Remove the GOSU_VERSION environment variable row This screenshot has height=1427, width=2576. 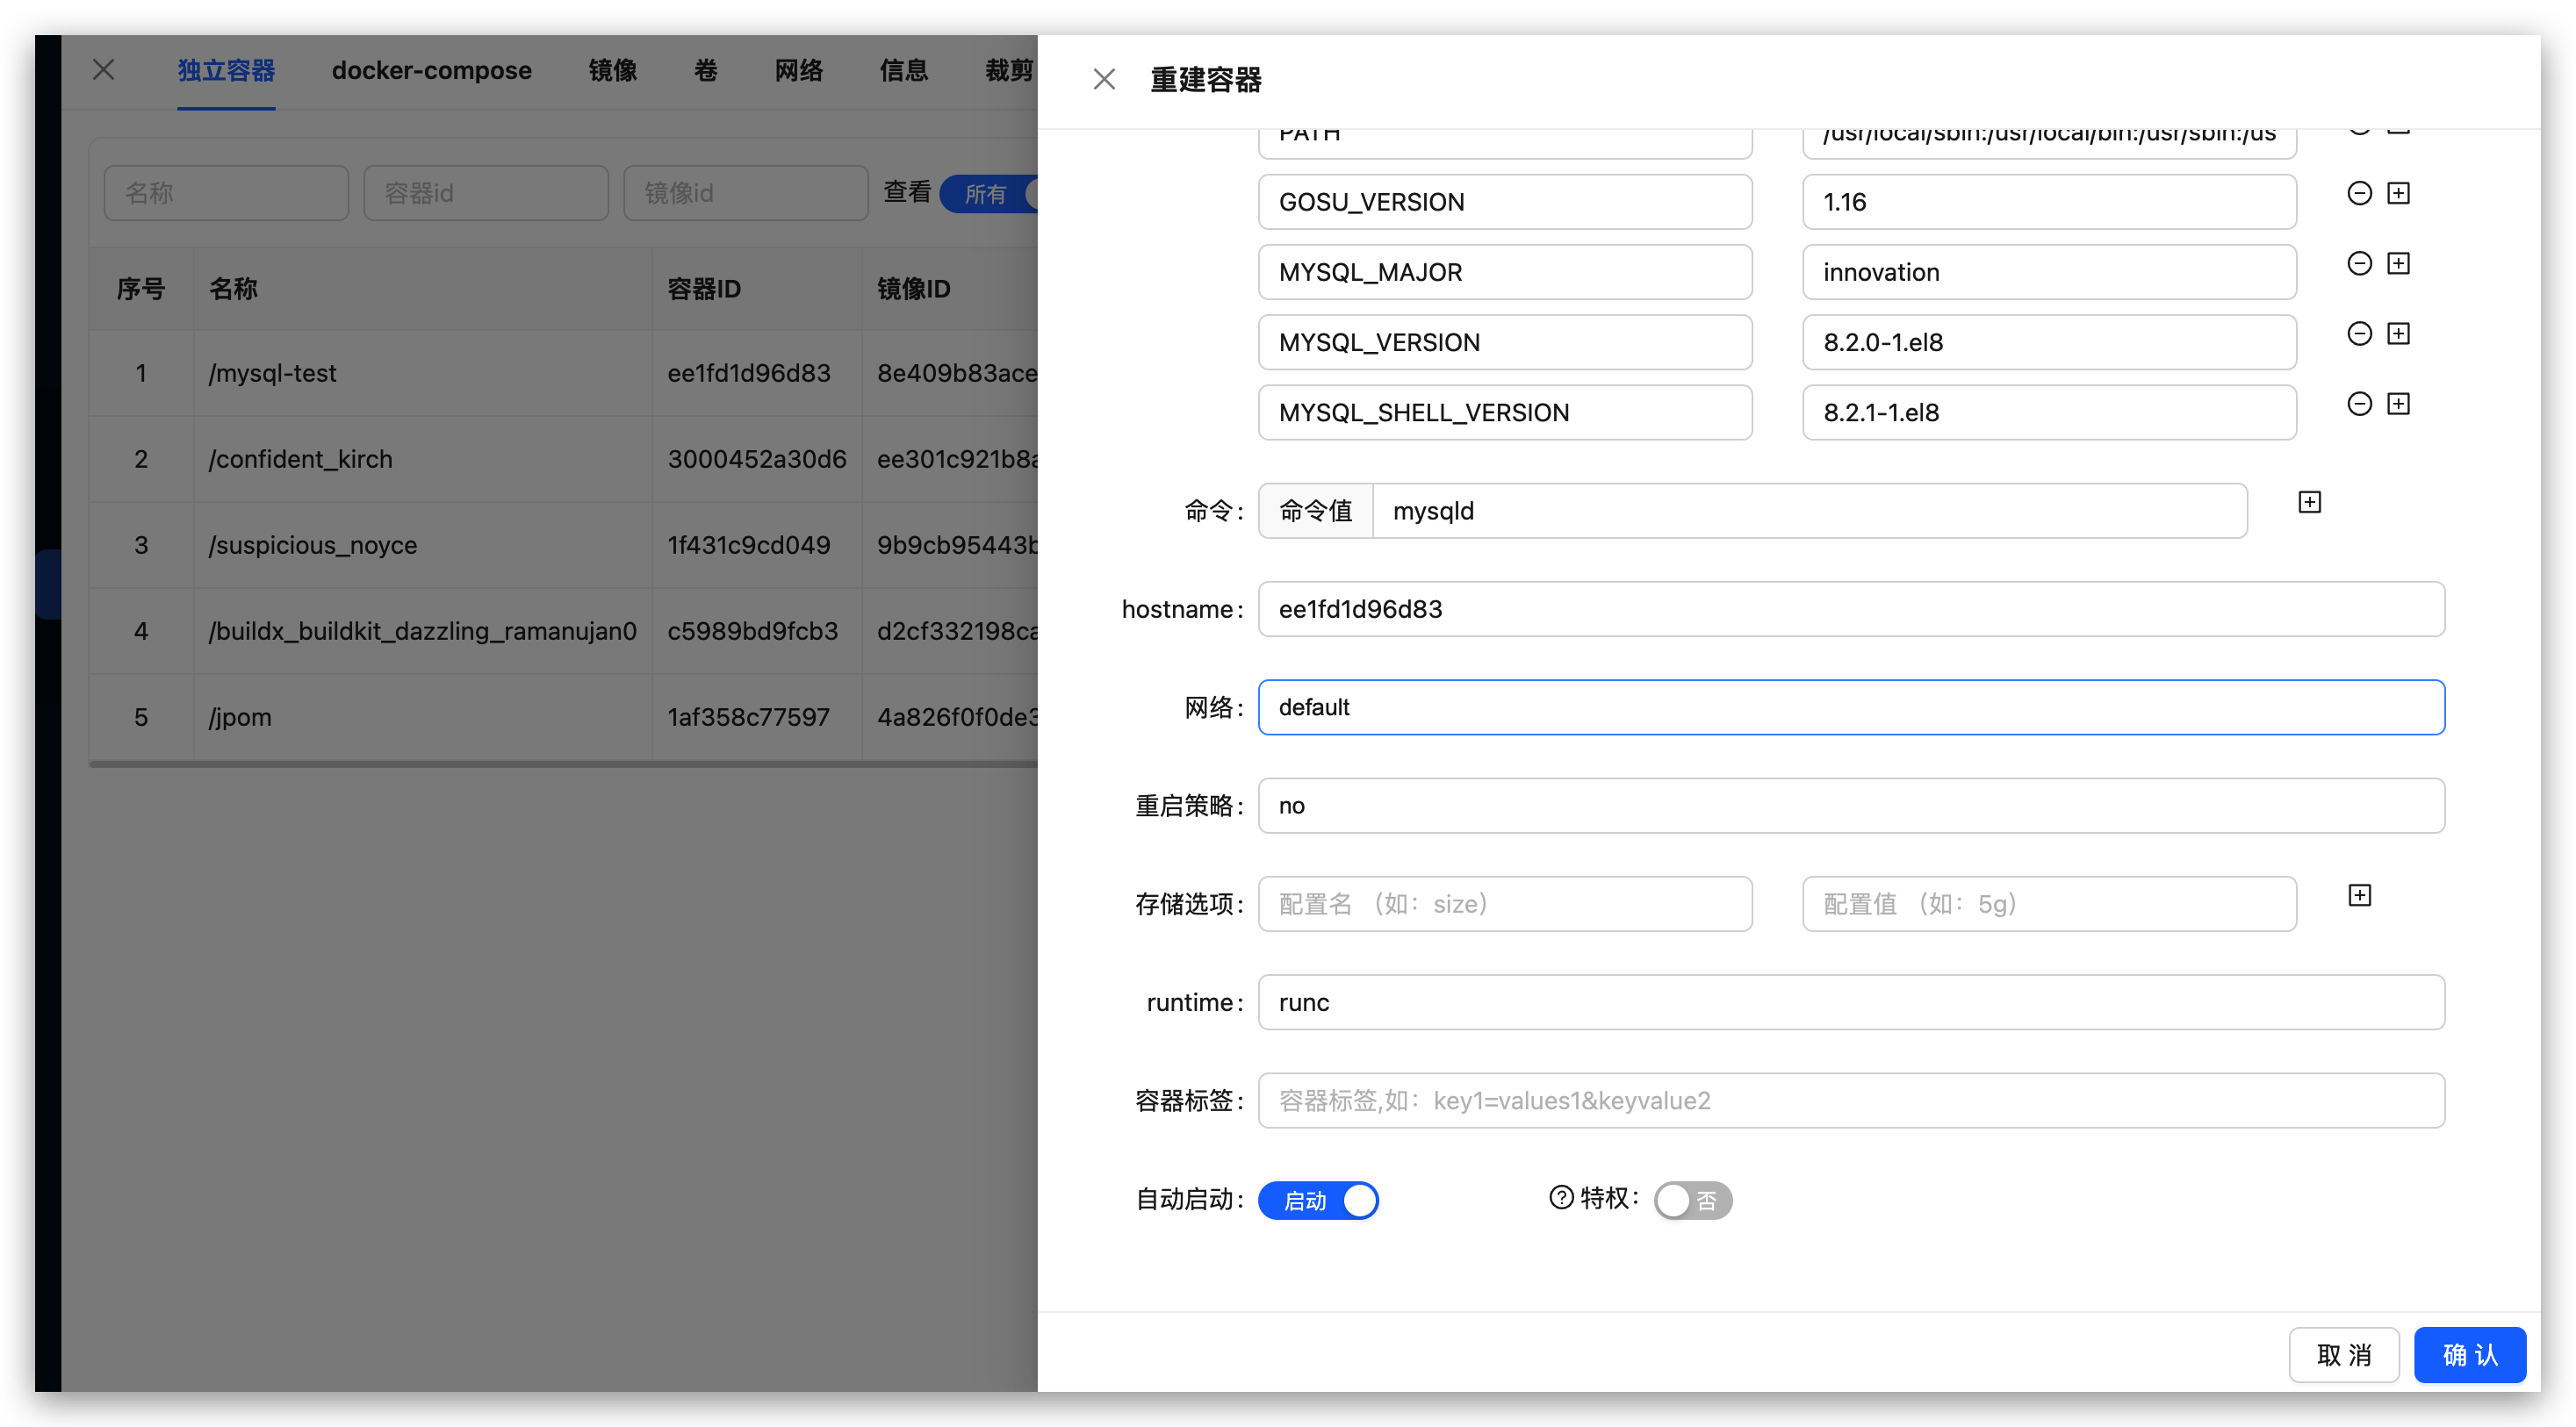pyautogui.click(x=2359, y=194)
